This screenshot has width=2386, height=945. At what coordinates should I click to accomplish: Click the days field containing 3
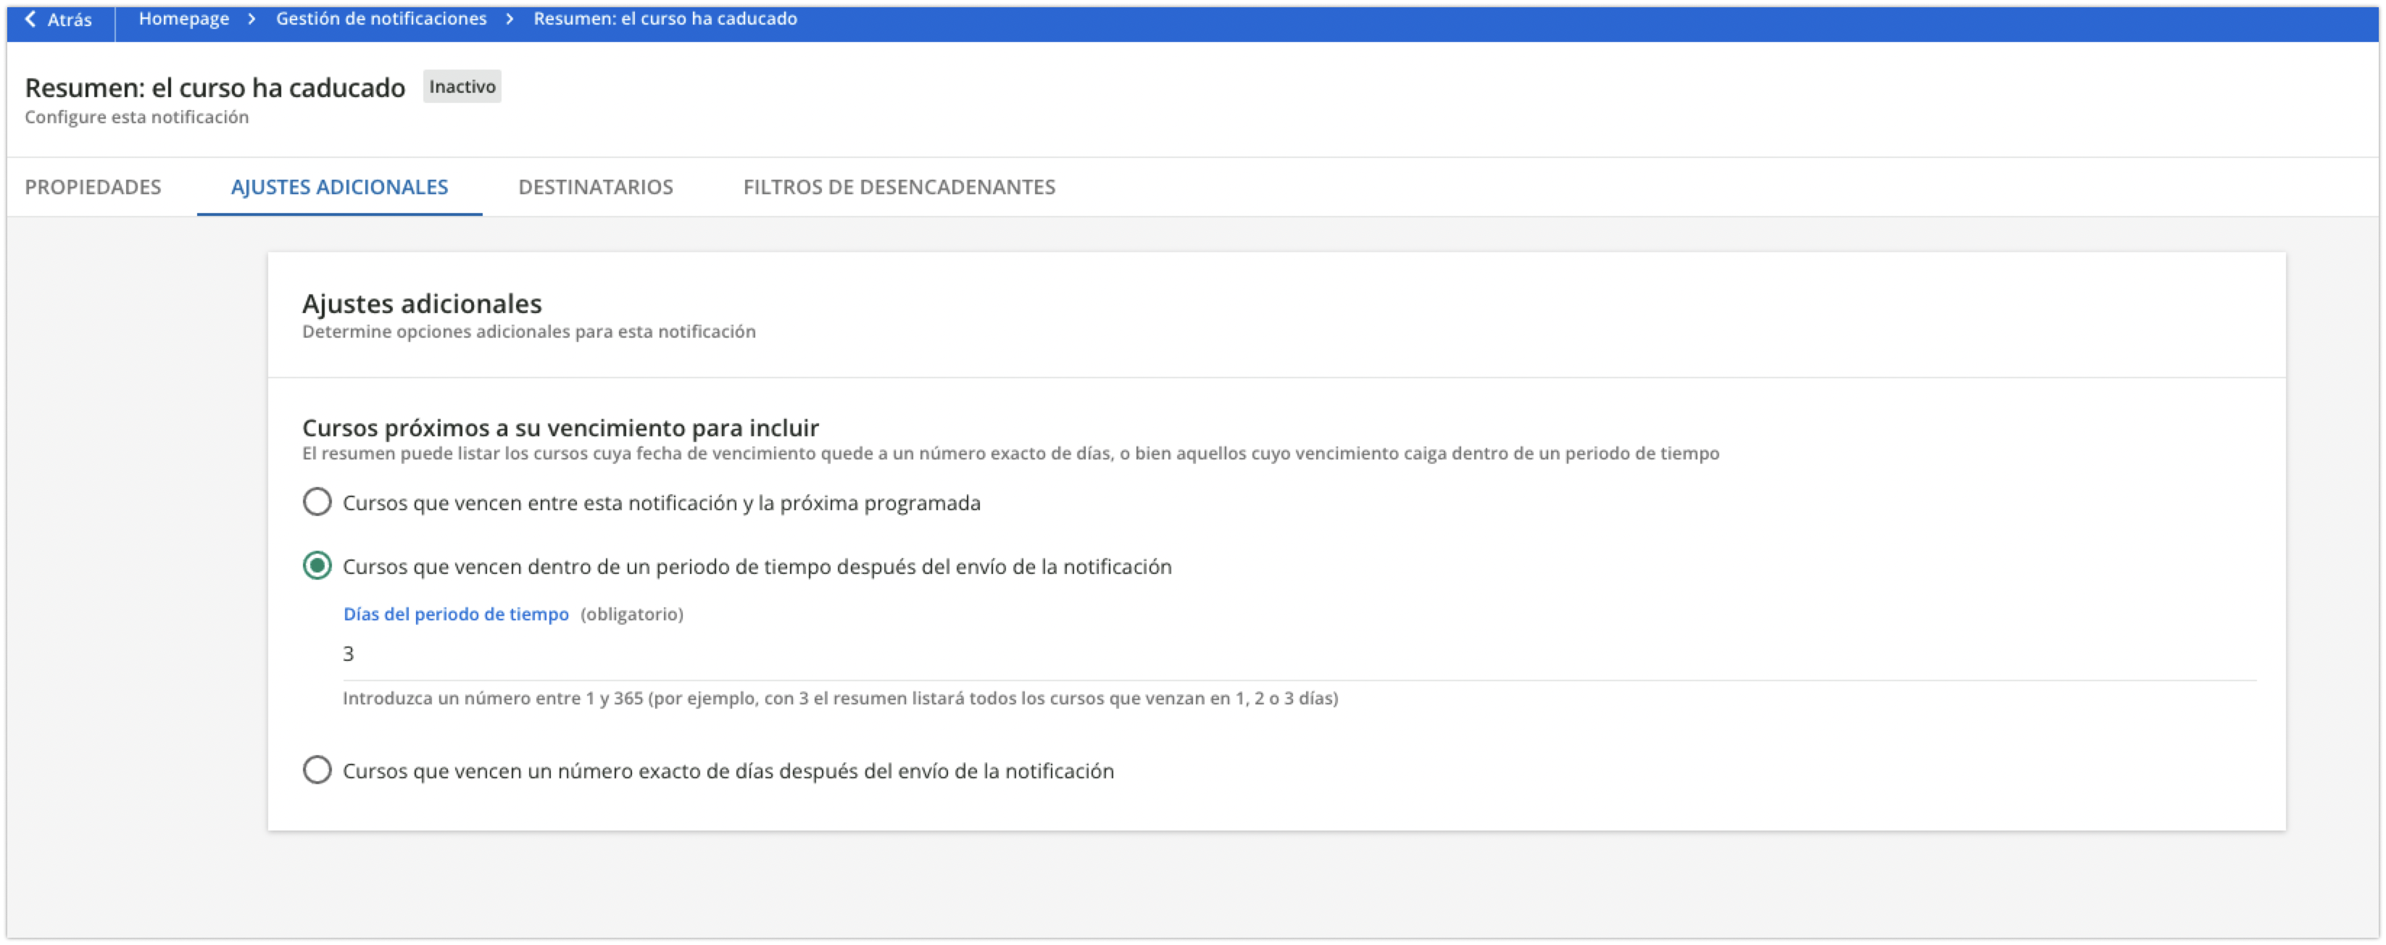1299,655
